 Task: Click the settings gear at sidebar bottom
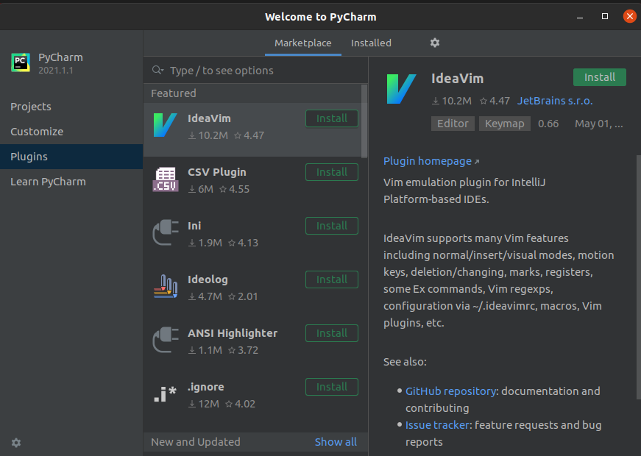point(16,443)
